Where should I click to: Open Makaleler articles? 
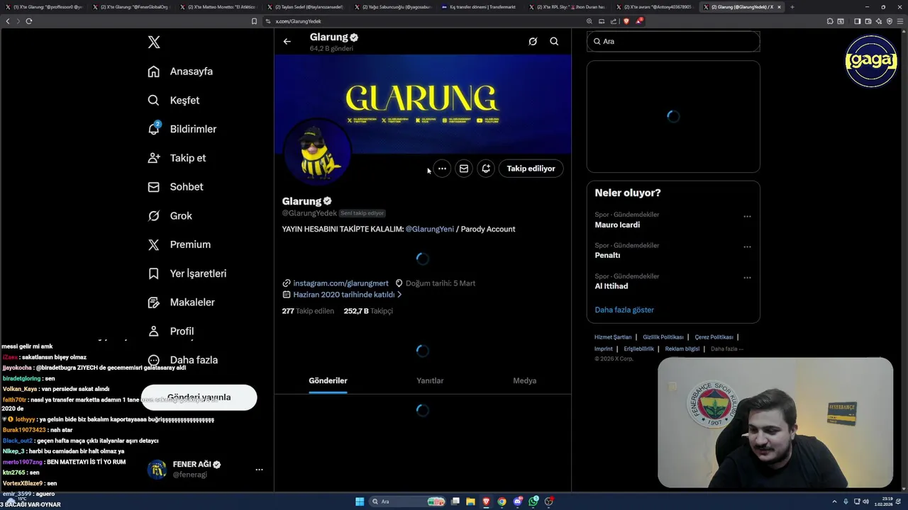click(181, 302)
